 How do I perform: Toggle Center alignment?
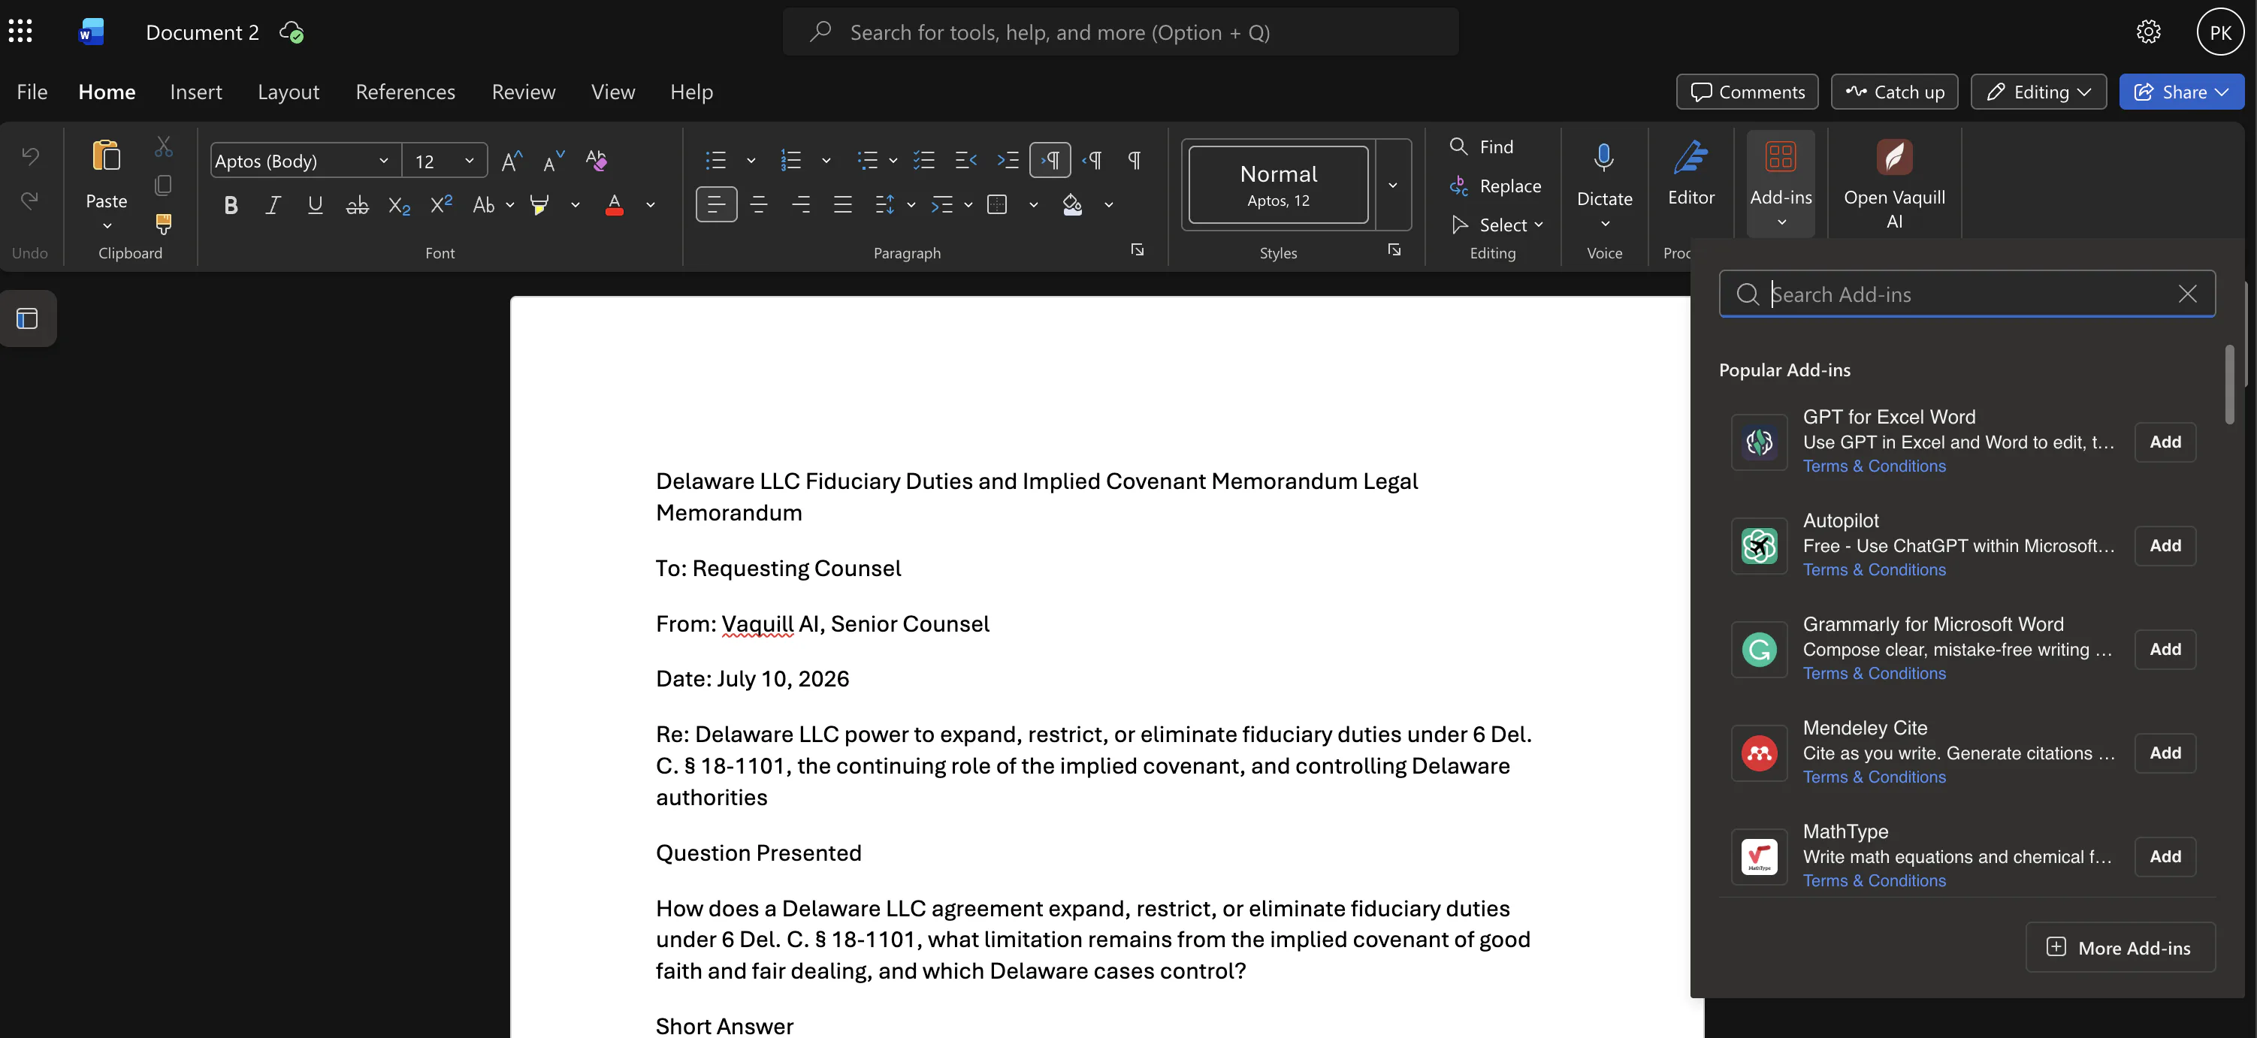(x=759, y=205)
